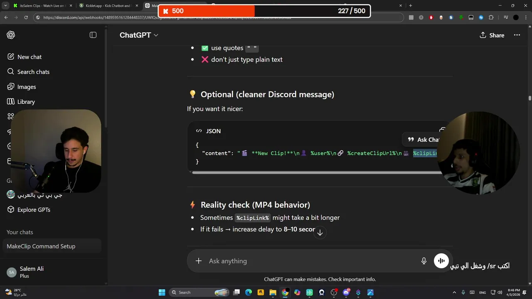This screenshot has width=532, height=299.
Task: Start a New chat
Action: pyautogui.click(x=25, y=57)
